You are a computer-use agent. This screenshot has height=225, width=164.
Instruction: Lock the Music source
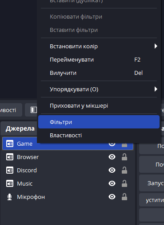tap(124, 183)
